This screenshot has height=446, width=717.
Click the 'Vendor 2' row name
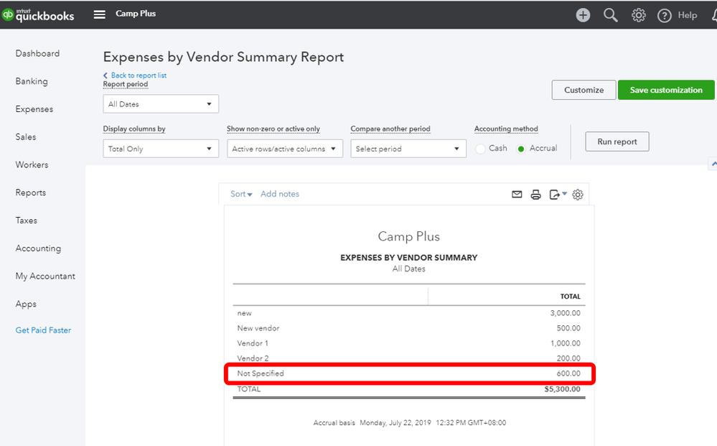(x=253, y=358)
